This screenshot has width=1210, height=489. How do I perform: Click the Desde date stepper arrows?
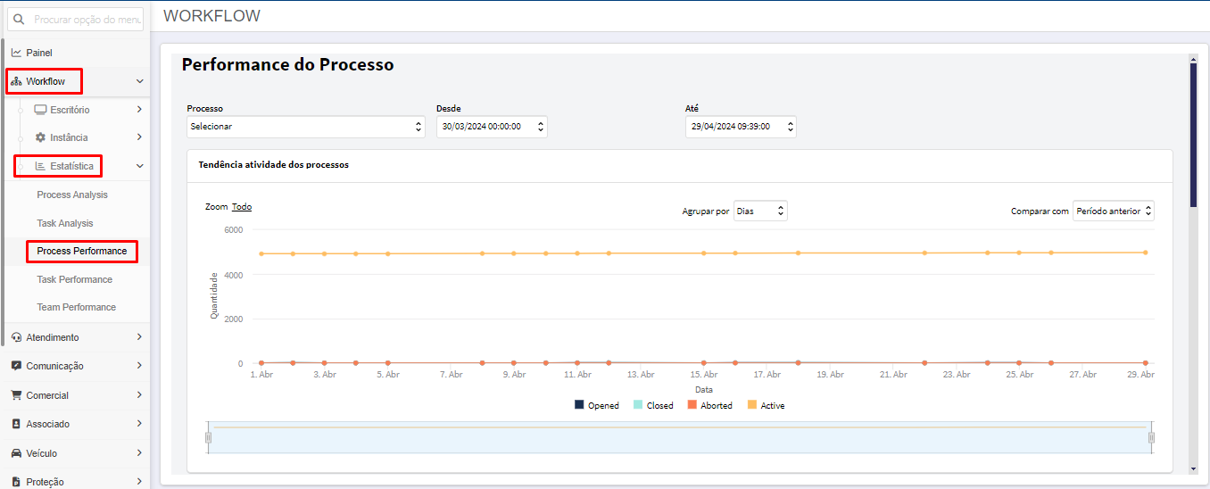click(x=540, y=127)
